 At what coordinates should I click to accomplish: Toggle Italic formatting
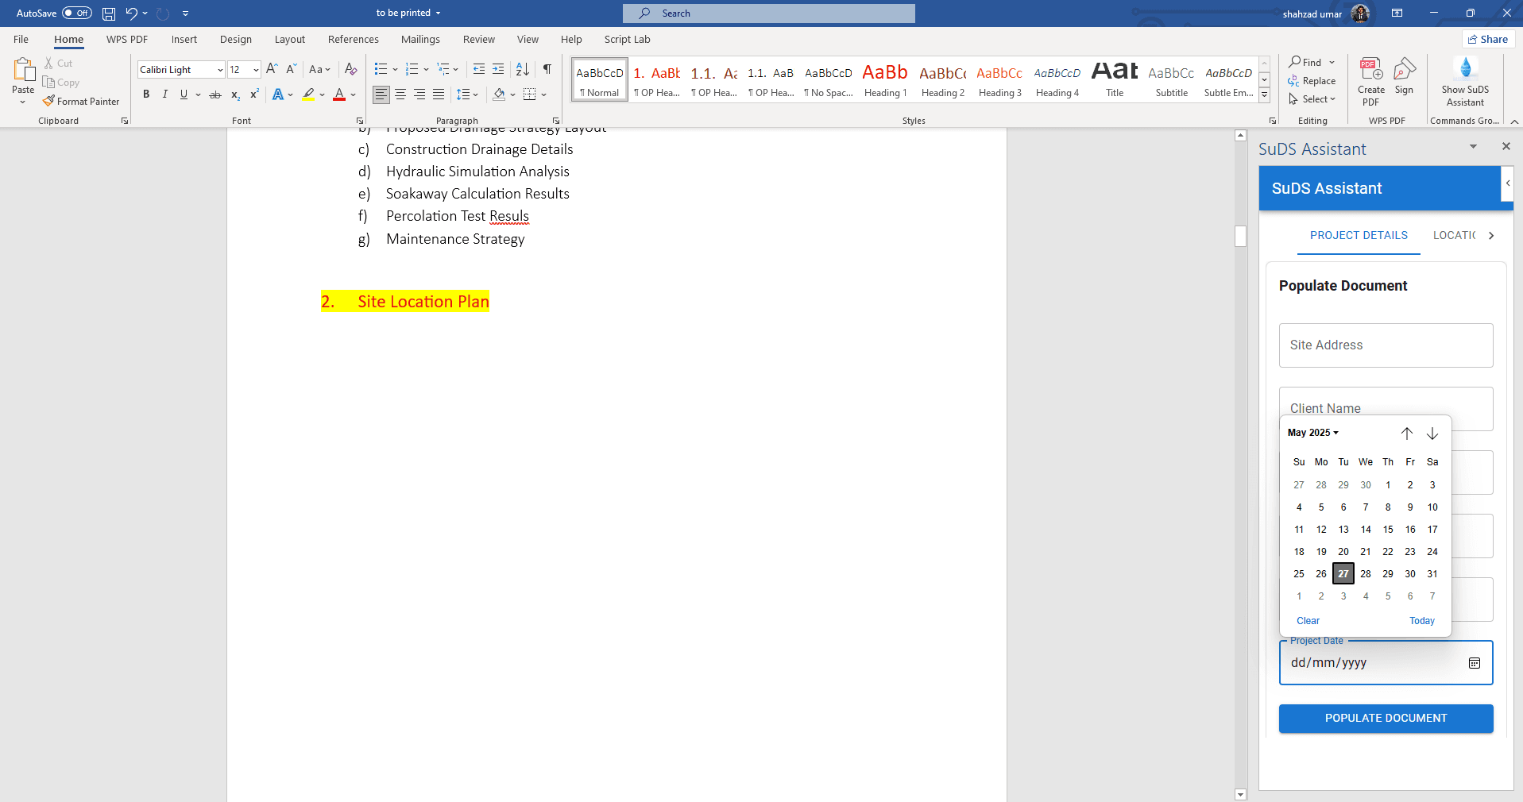point(164,94)
